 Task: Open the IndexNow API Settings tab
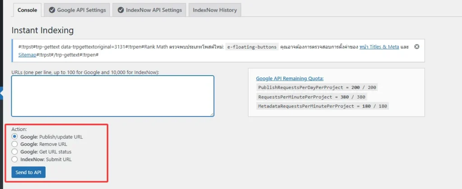coord(150,10)
